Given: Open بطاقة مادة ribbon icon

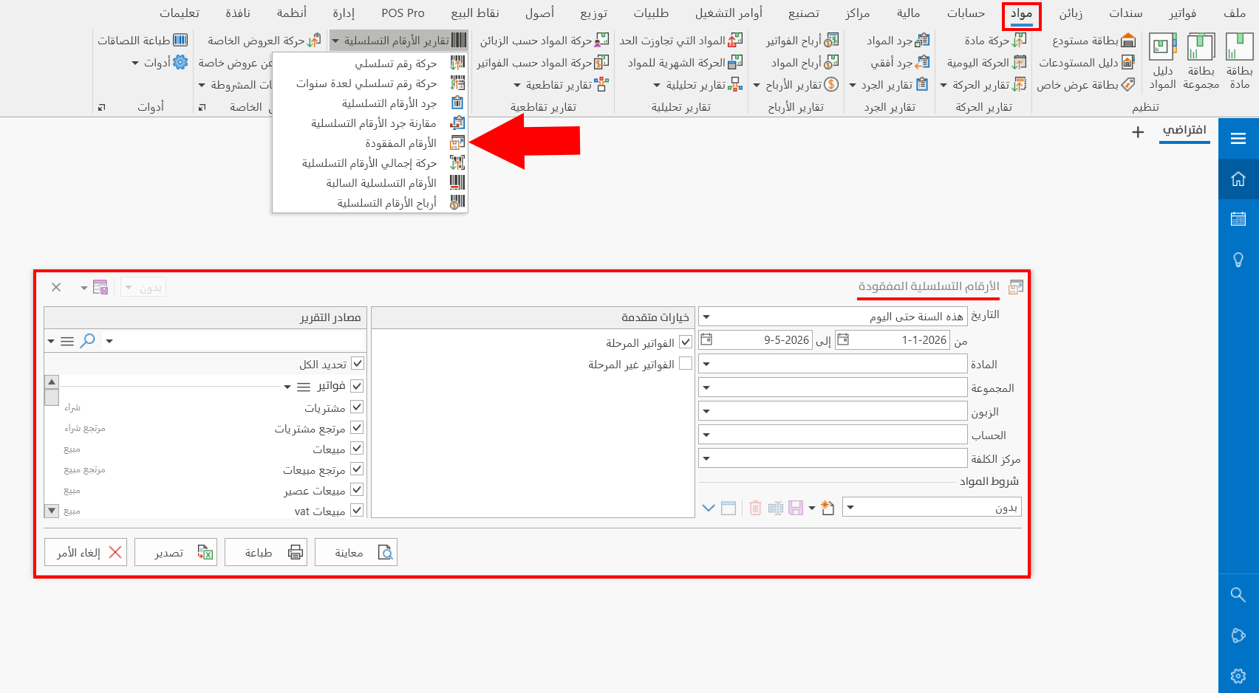Looking at the screenshot, I should [1239, 62].
